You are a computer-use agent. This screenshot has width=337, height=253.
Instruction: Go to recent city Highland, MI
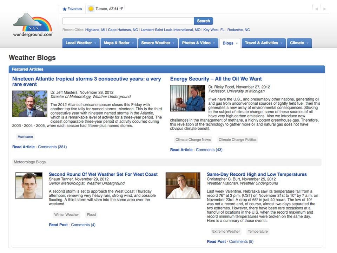point(95,30)
